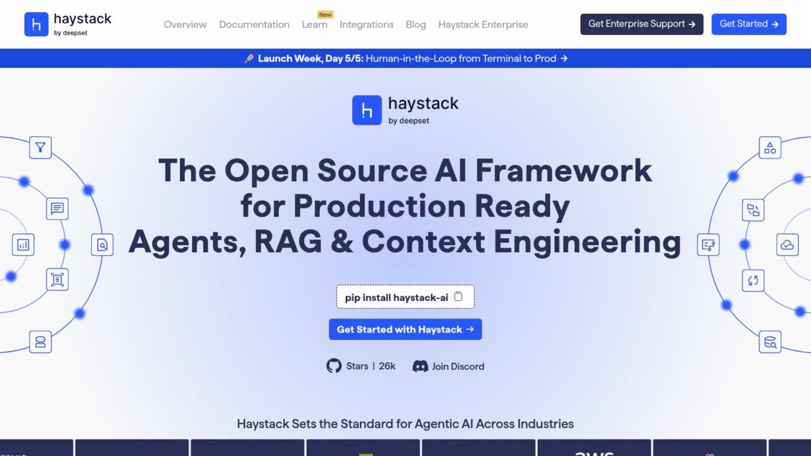Click the document scan icon on left orbit
The height and width of the screenshot is (456, 811).
[58, 279]
